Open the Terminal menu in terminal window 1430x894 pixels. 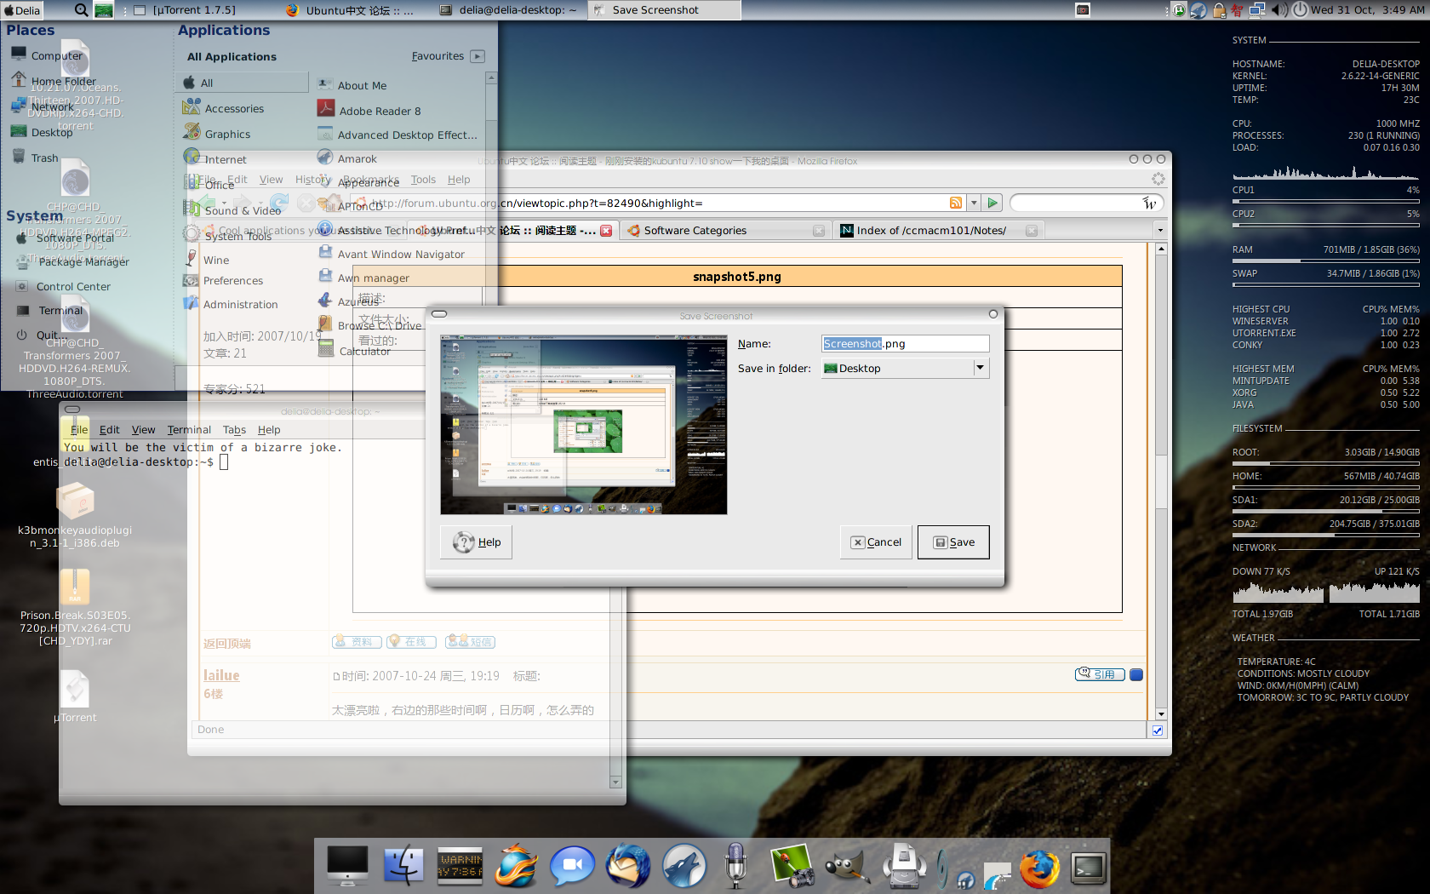pyautogui.click(x=189, y=430)
